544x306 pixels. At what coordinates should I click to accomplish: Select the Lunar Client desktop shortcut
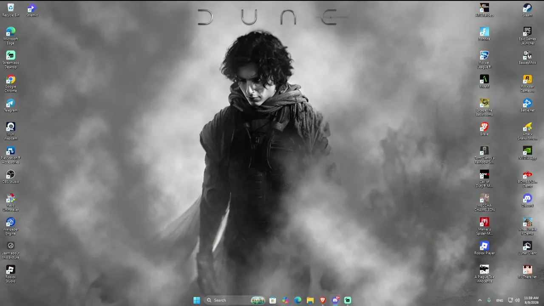tap(527, 248)
